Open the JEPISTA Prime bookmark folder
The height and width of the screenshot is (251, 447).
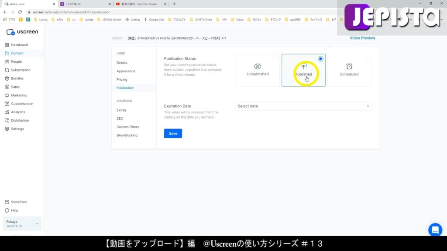(x=201, y=20)
